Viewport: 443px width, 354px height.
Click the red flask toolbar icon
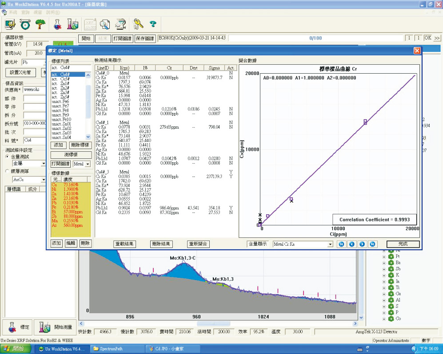pyautogui.click(x=57, y=24)
